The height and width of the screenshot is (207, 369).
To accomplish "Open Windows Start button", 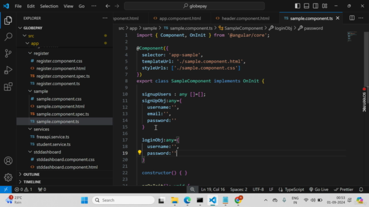I will click(x=84, y=200).
